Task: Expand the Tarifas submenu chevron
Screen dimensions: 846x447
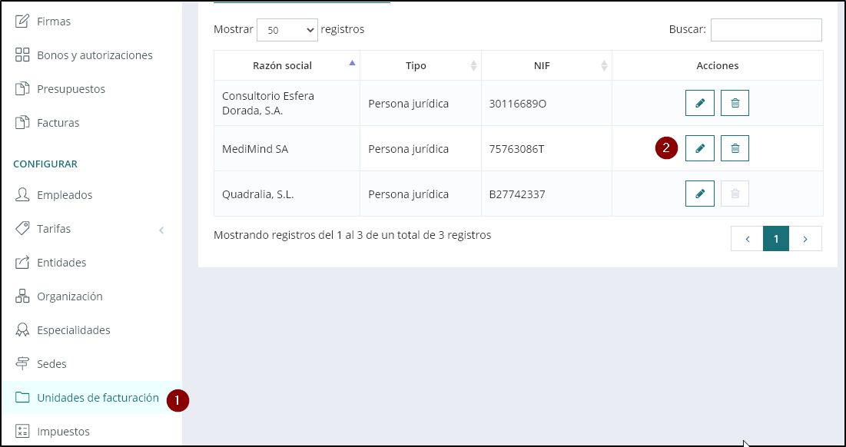Action: (x=161, y=230)
